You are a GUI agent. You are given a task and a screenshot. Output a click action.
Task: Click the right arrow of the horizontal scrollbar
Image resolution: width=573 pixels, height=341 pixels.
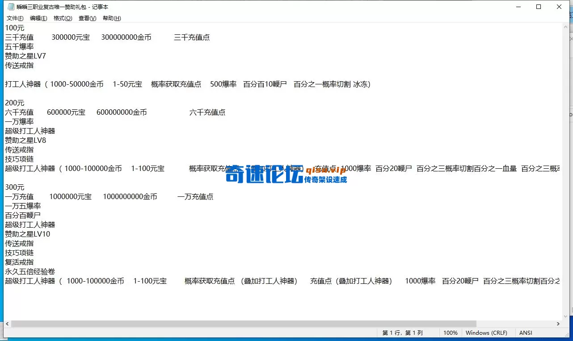coord(558,324)
